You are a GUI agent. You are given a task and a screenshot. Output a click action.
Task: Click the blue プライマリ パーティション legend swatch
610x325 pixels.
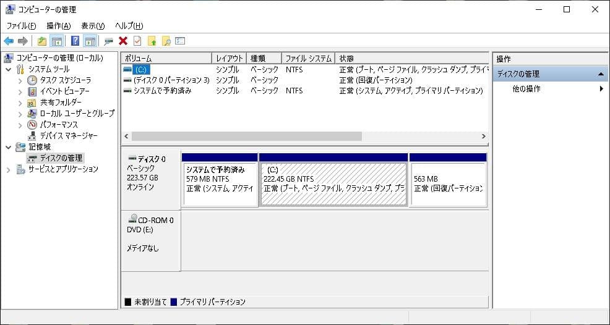coord(173,302)
